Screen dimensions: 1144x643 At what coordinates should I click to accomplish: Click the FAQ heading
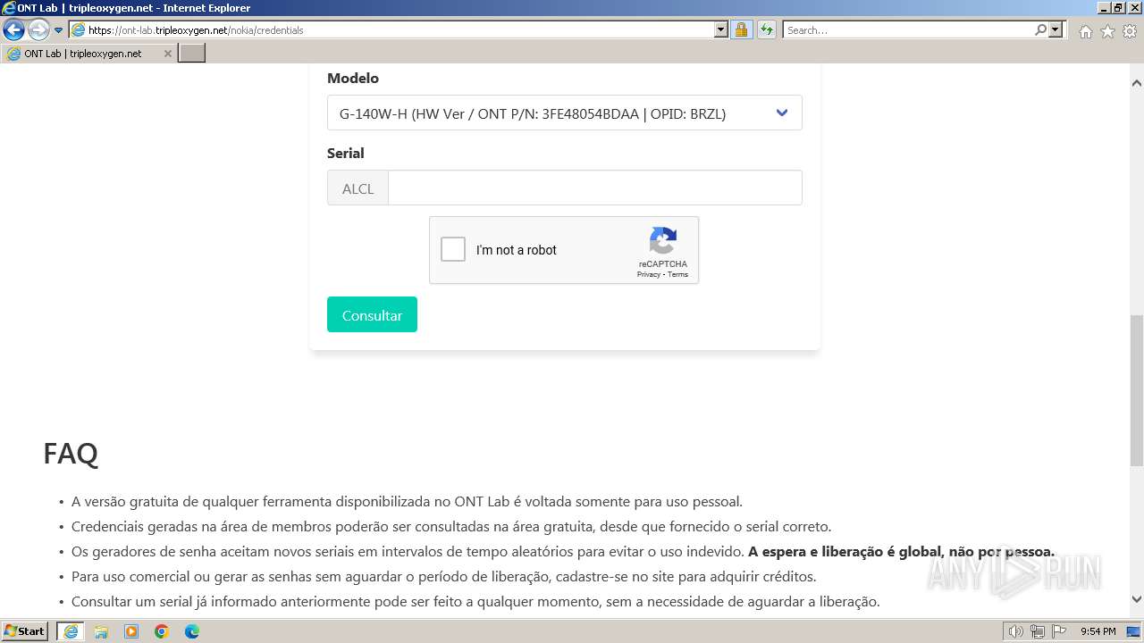coord(71,454)
